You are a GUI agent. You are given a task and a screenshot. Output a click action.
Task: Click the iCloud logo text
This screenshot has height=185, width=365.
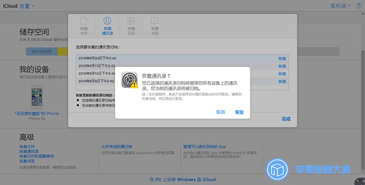[10, 6]
